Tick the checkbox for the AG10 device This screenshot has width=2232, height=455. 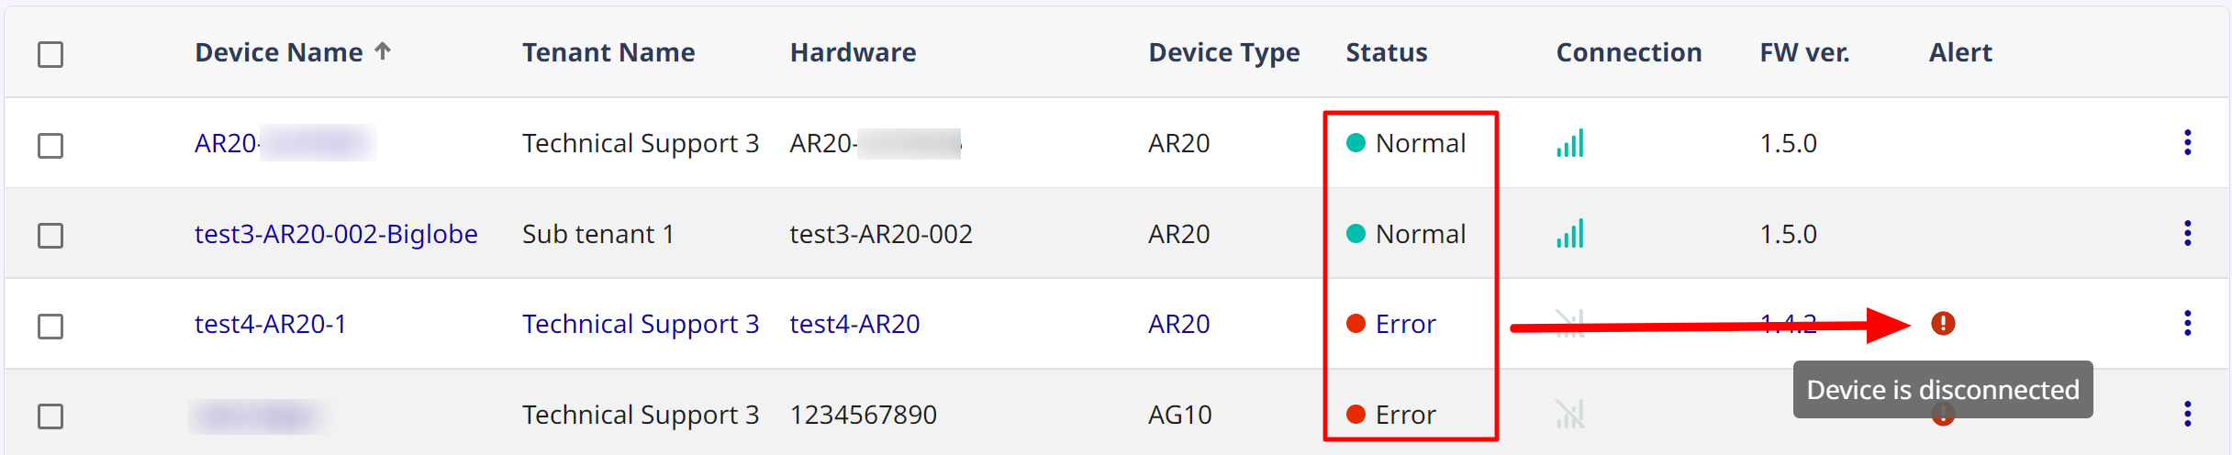(50, 416)
